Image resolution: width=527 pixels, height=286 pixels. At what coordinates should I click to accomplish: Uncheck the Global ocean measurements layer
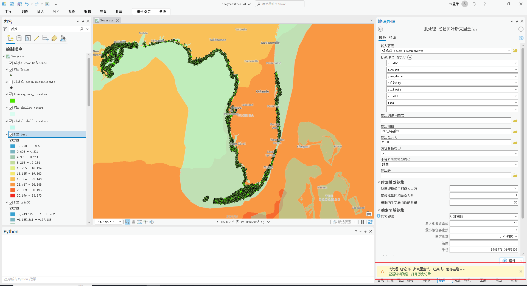[10, 82]
